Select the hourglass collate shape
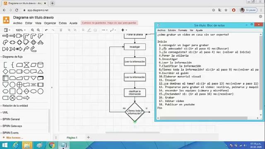Image resolution: width=265 pixels, height=149 pixels. click(26, 65)
